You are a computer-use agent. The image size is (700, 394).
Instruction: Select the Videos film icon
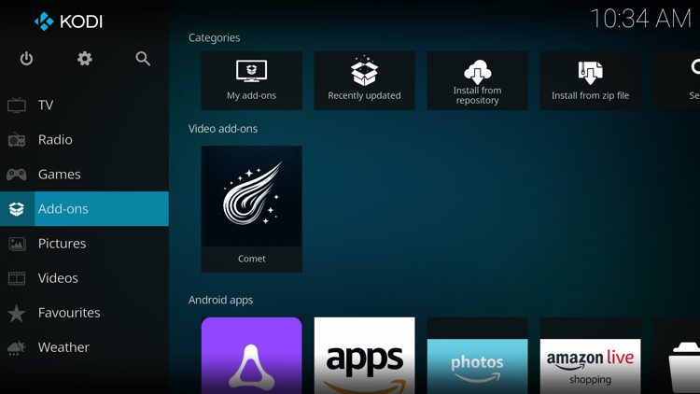17,278
